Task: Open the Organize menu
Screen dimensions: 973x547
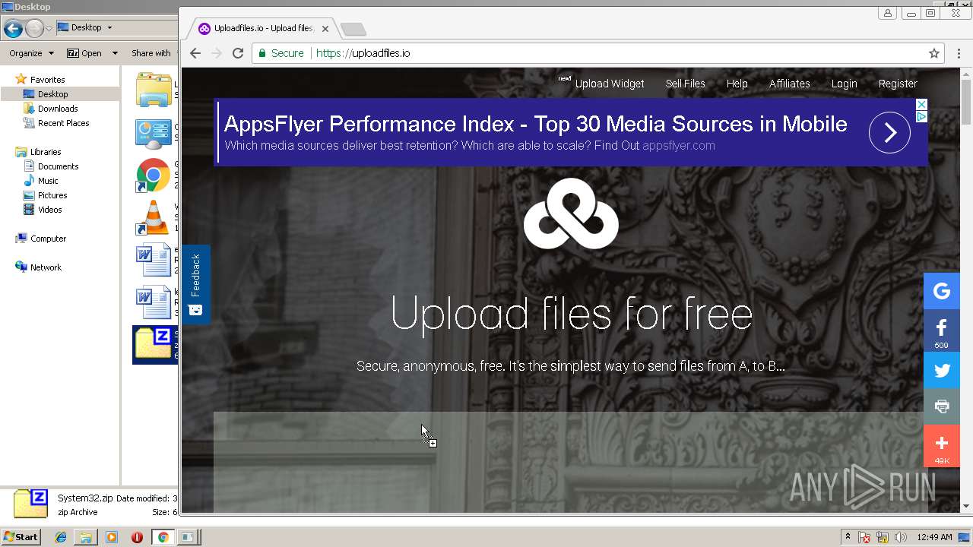Action: [31, 53]
